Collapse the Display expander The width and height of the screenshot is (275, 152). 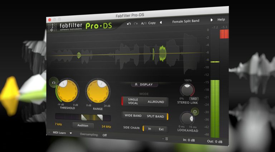click(x=144, y=85)
